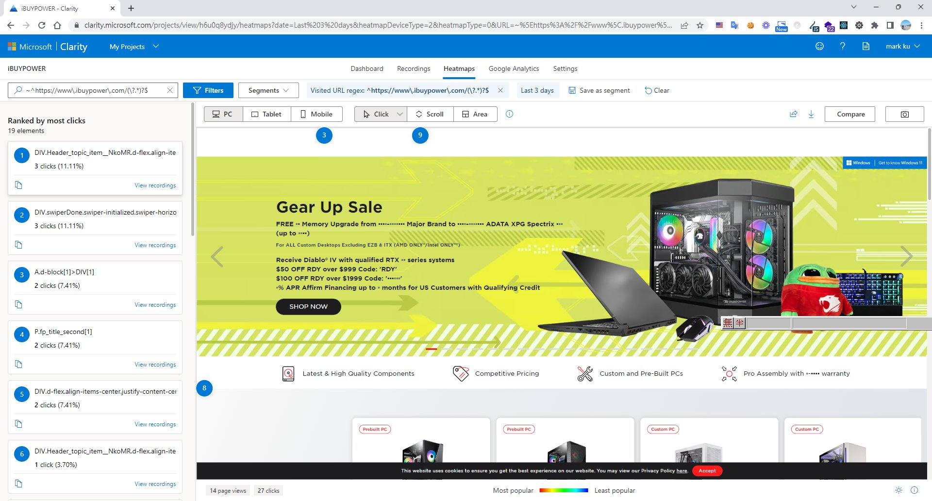Copy selector for ranked element 1
932x501 pixels.
[x=18, y=185]
